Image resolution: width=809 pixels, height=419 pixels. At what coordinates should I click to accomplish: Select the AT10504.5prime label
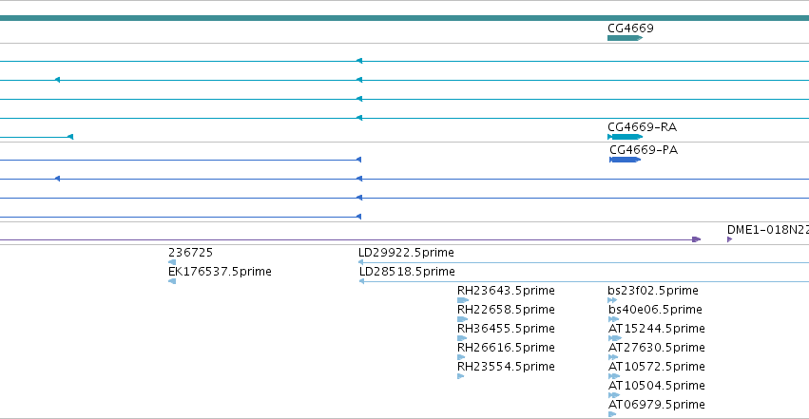pos(657,386)
